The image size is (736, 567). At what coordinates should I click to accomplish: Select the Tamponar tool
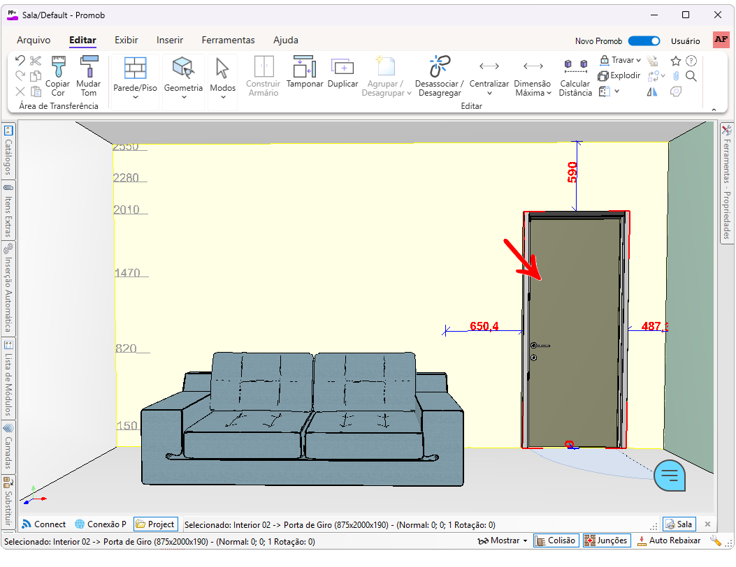[305, 75]
